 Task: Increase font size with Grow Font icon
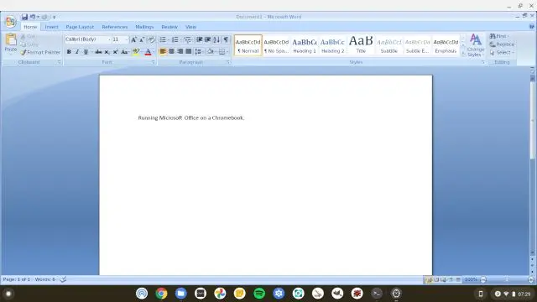[x=133, y=39]
